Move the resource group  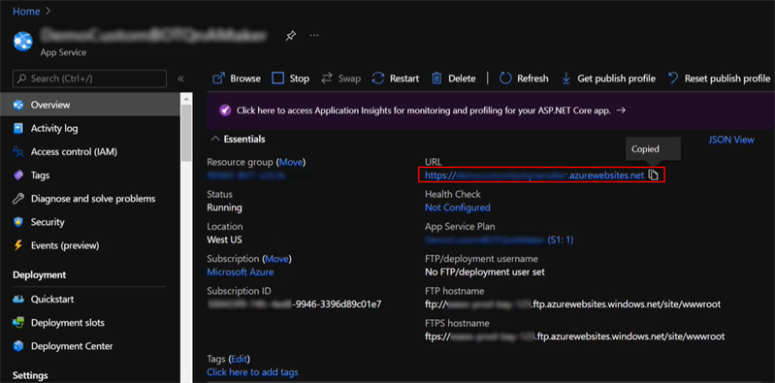point(291,162)
